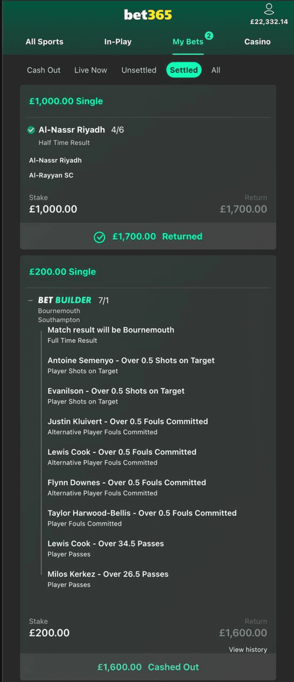Click the green tick beside Al-Nassr Riyadh
Screen dimensions: 294x682
[x=31, y=130]
